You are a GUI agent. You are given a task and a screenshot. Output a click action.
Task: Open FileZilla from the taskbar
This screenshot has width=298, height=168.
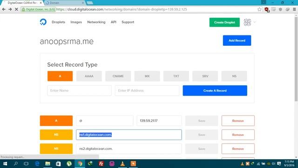coord(101,164)
